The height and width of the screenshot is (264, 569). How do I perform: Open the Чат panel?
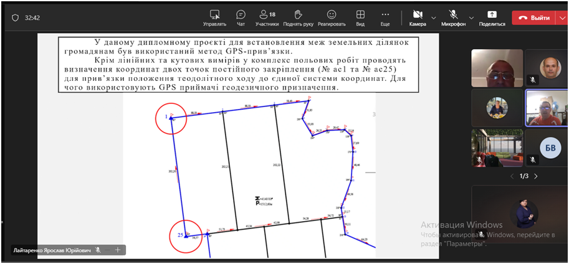[241, 17]
